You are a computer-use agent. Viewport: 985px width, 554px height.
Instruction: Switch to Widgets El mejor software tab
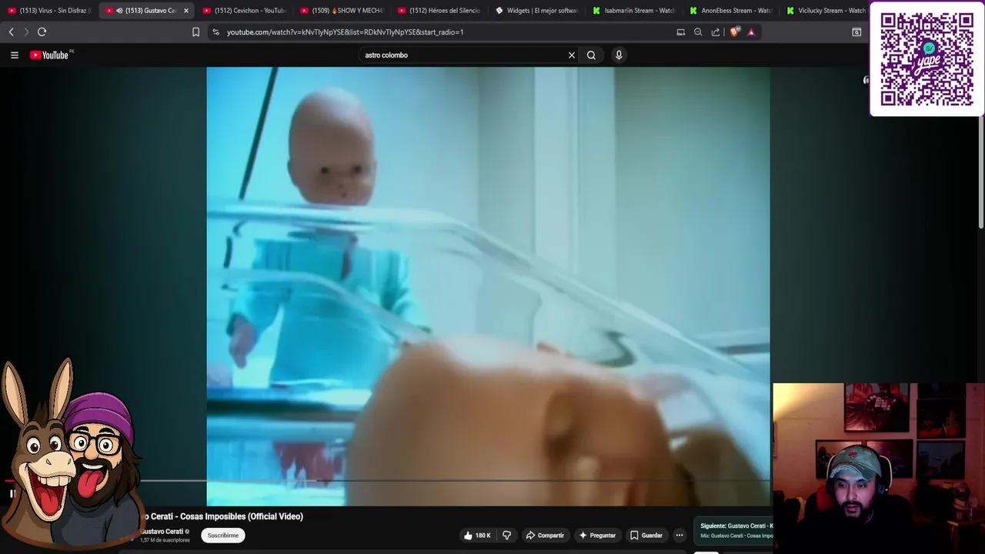click(x=536, y=11)
